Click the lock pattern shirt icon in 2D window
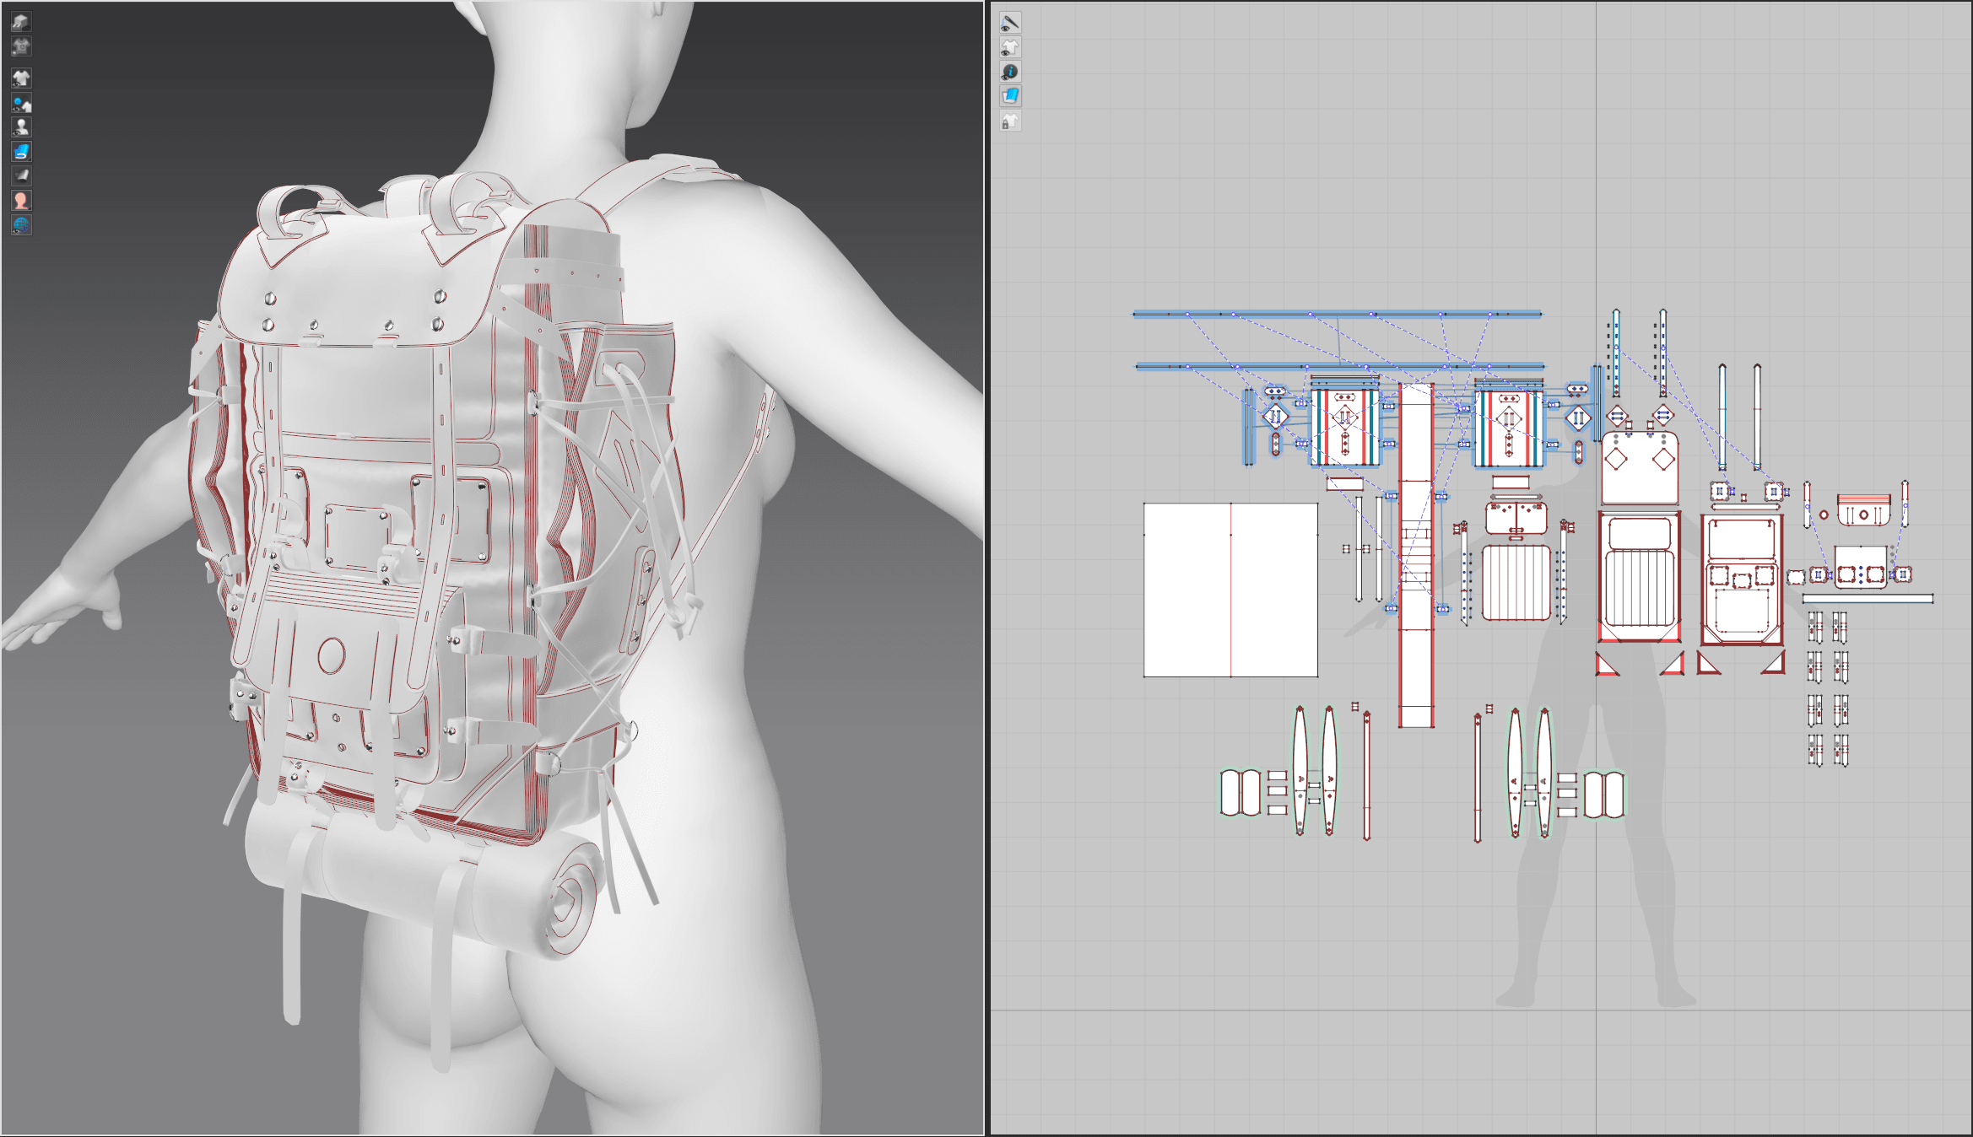Viewport: 1973px width, 1137px height. pyautogui.click(x=1010, y=121)
